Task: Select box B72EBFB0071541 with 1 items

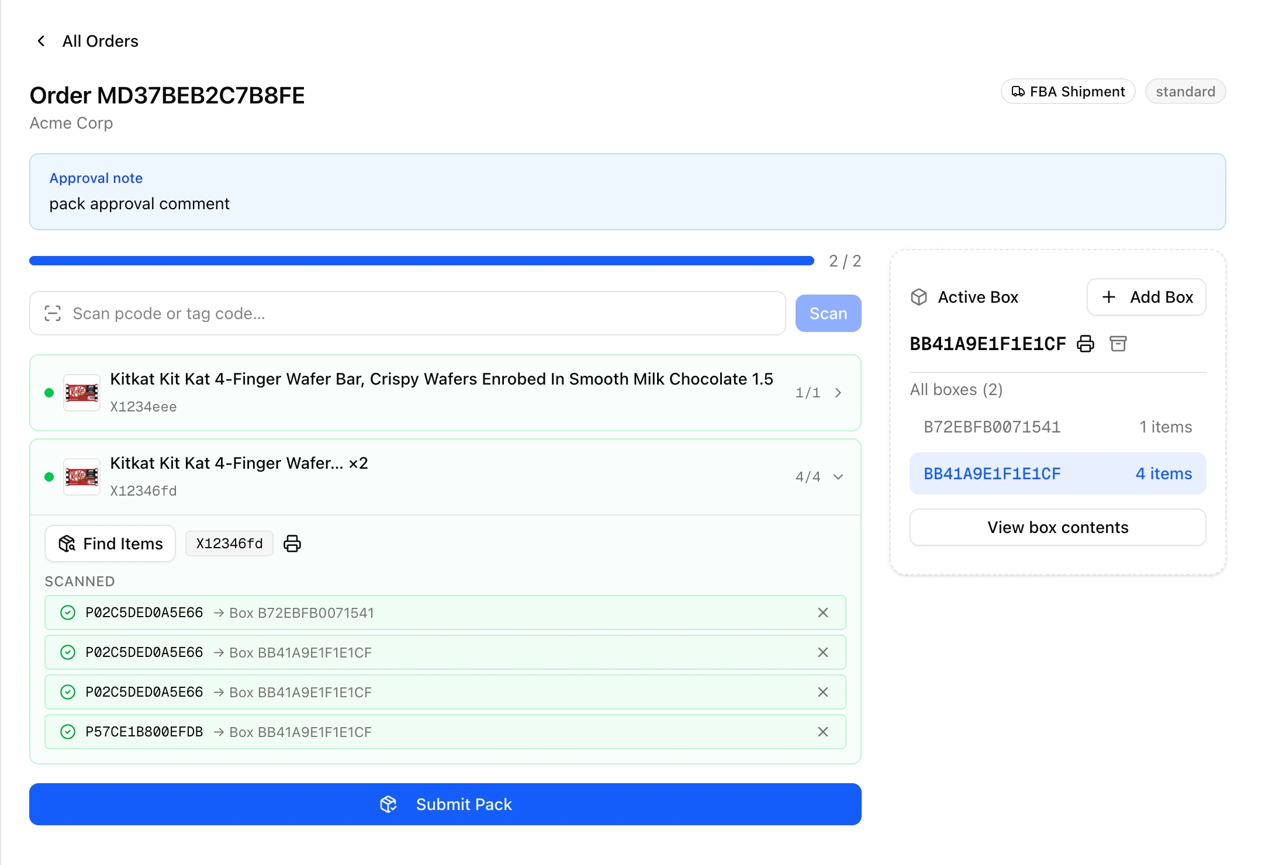Action: [1058, 427]
